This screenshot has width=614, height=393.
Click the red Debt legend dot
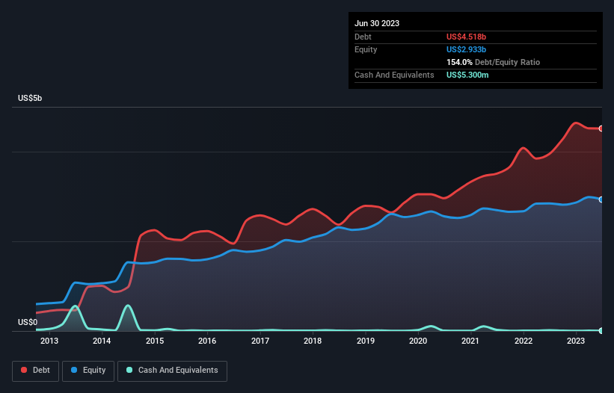[24, 370]
